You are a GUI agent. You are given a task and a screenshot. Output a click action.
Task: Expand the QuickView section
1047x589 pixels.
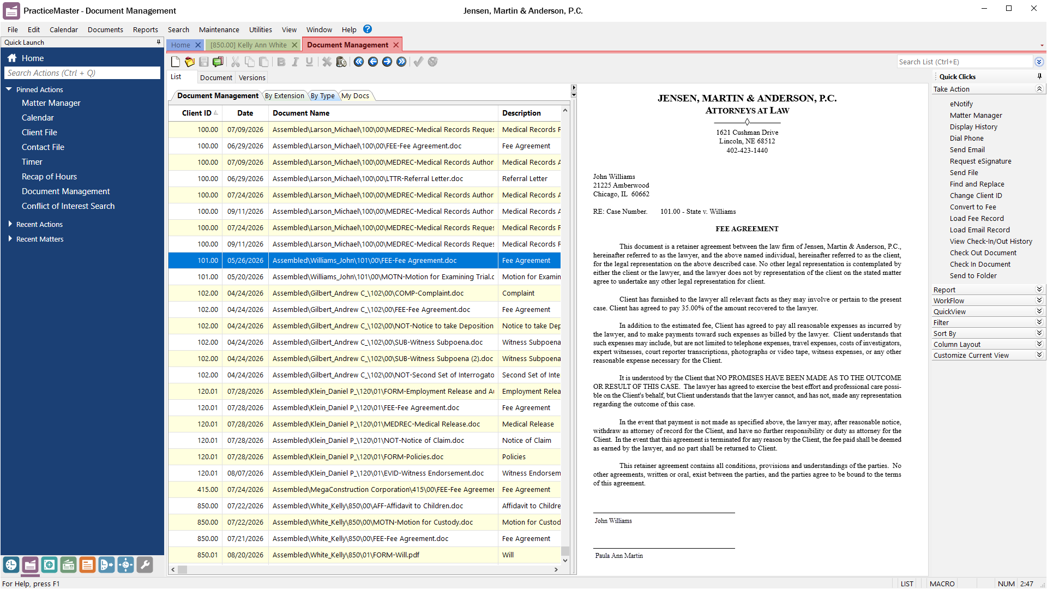coord(1039,311)
